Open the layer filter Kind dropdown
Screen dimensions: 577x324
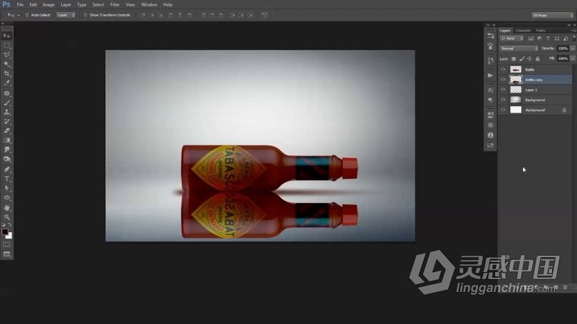[511, 38]
